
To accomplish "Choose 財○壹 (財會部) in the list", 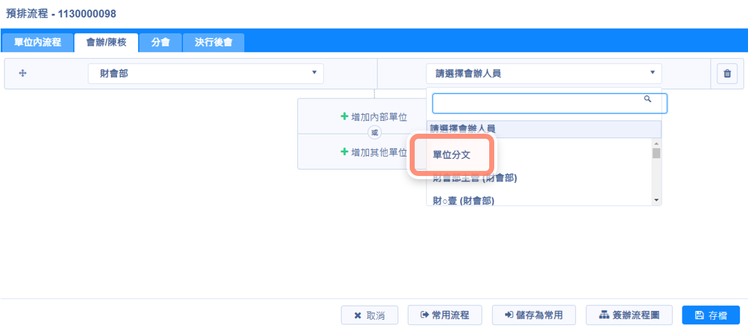I will (463, 201).
